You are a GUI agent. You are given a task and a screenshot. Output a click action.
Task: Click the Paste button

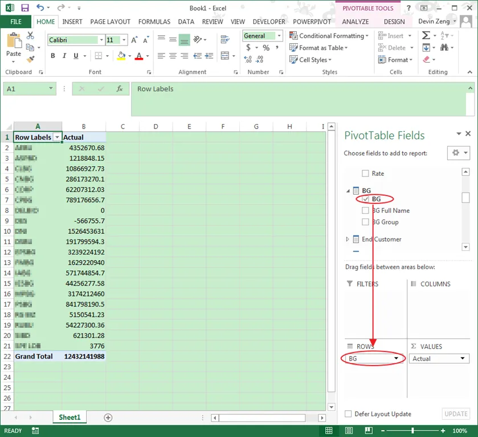click(14, 48)
